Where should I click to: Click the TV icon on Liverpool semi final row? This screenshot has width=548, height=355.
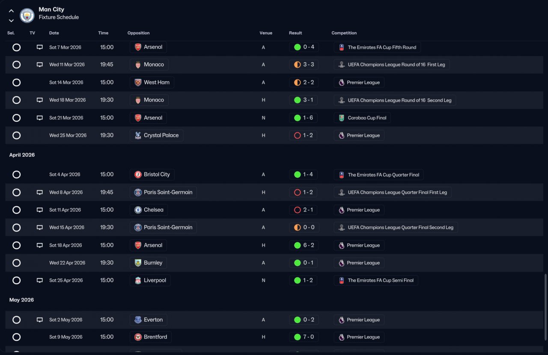(40, 281)
